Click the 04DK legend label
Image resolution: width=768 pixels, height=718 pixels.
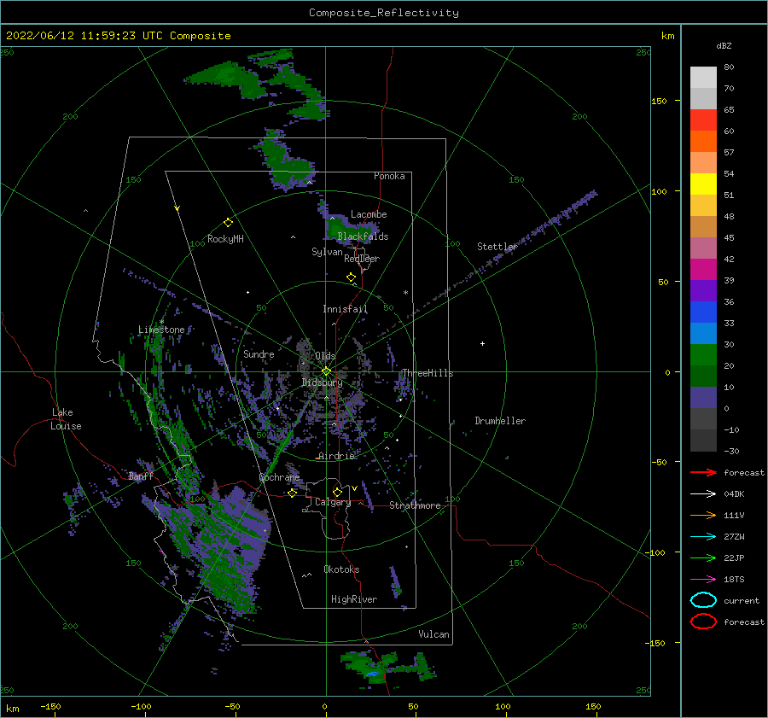pyautogui.click(x=734, y=494)
